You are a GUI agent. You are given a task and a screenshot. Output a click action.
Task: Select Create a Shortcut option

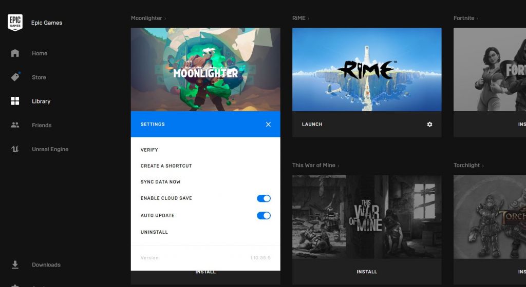[x=166, y=166]
